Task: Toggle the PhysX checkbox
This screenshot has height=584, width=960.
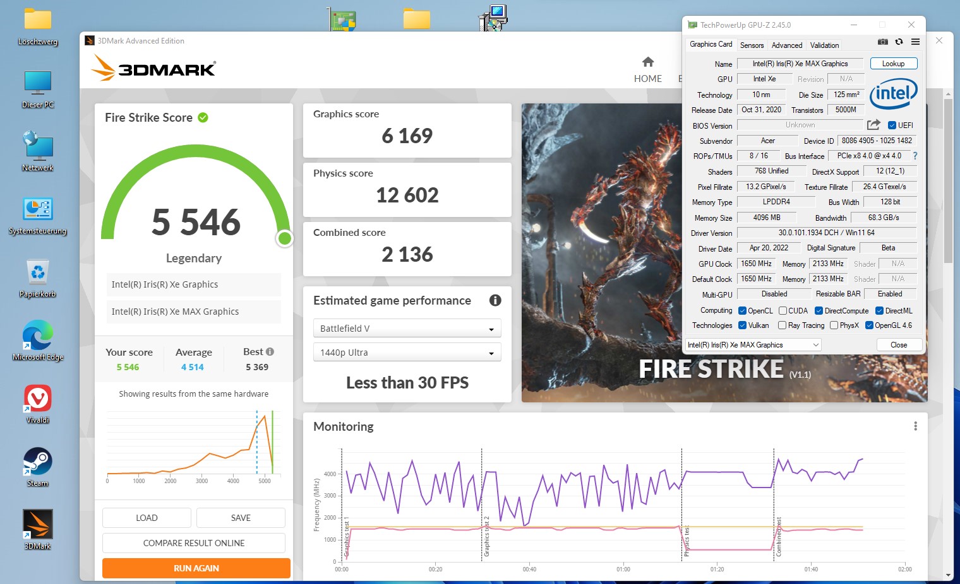Action: coord(834,325)
